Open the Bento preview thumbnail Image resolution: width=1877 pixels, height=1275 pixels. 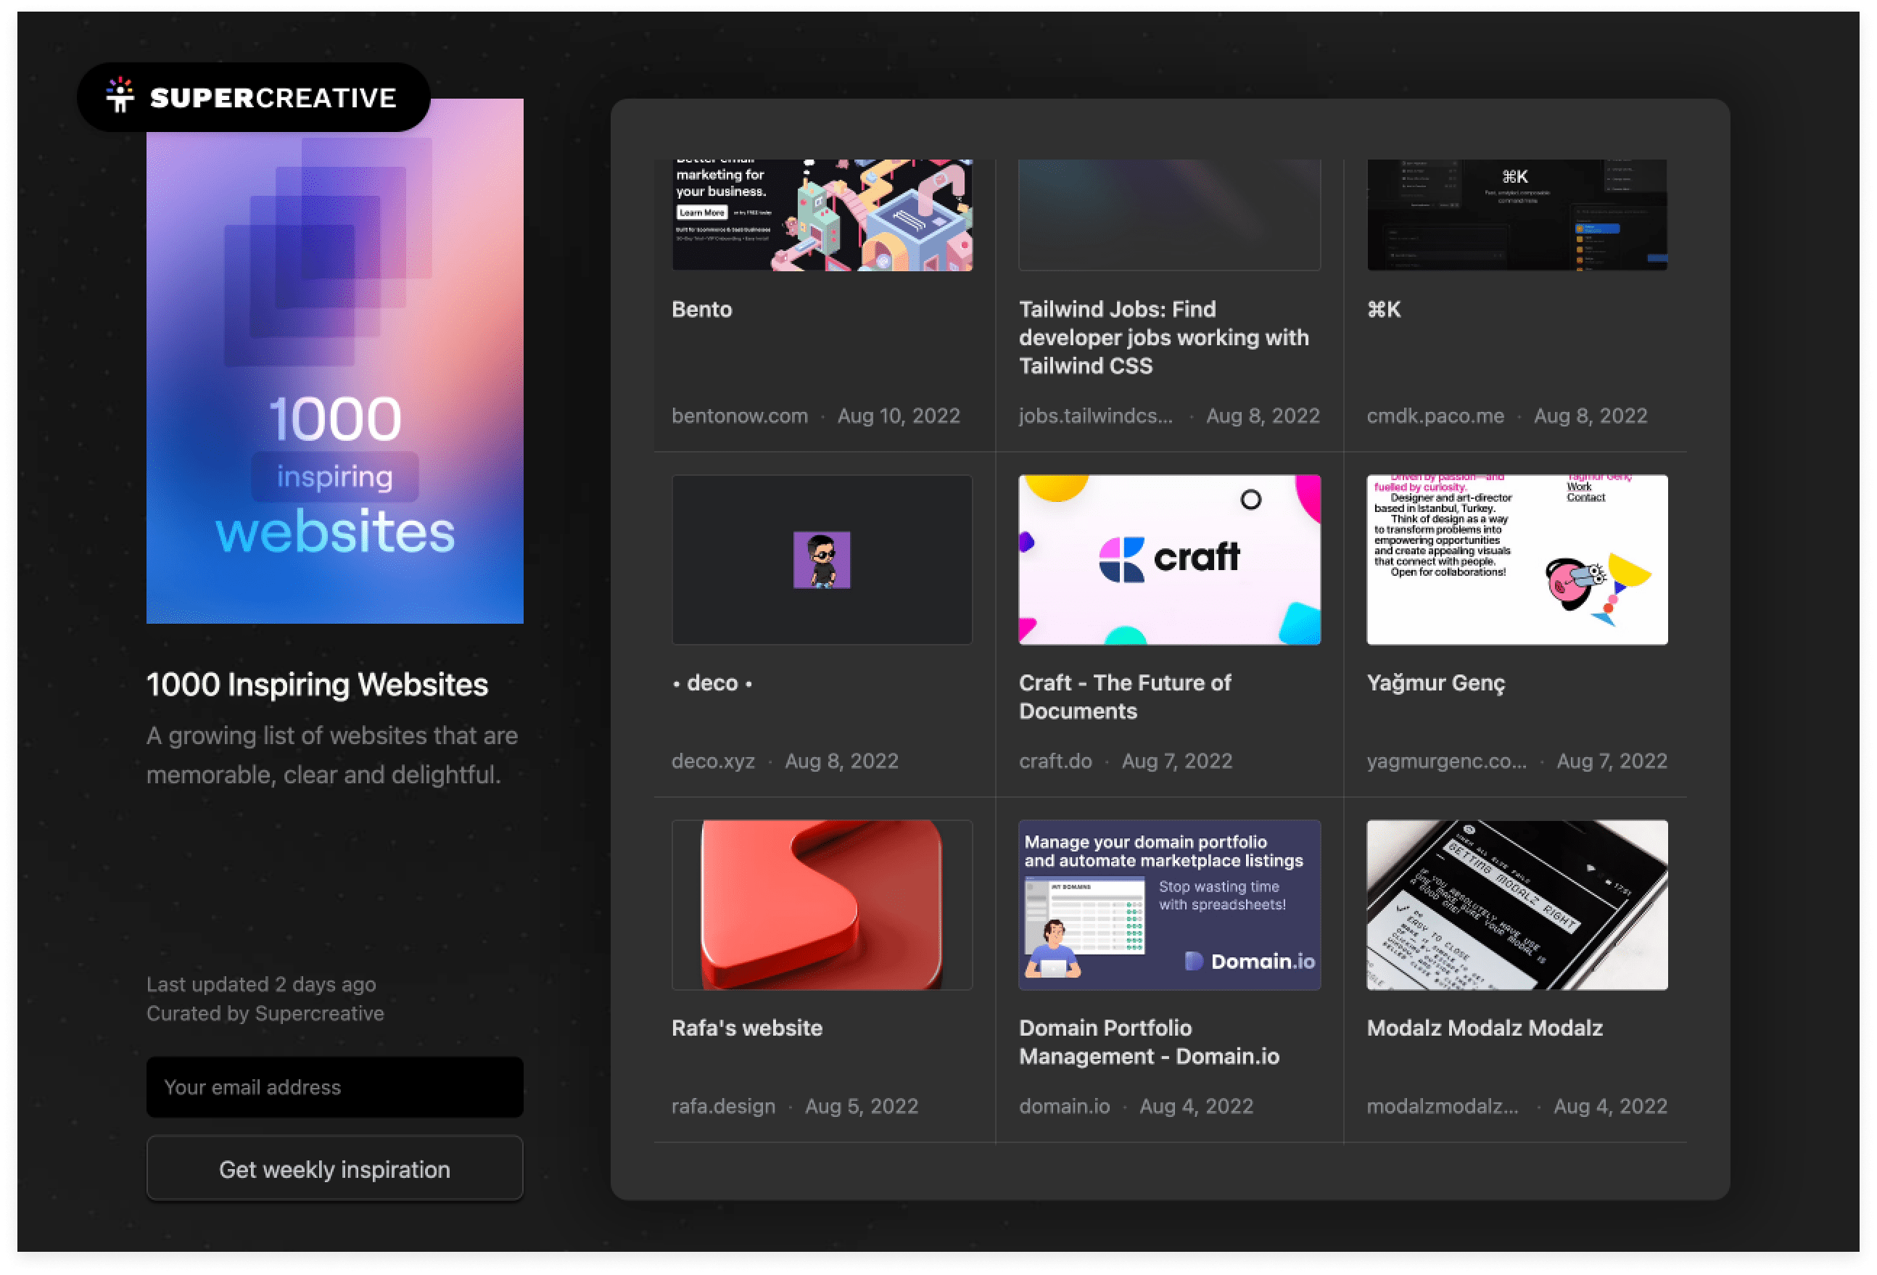point(822,215)
